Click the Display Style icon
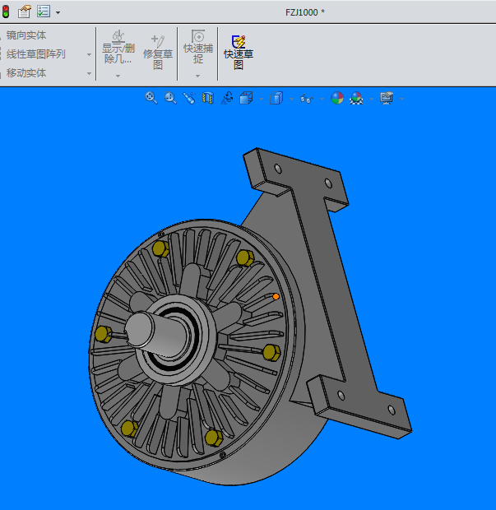The width and height of the screenshot is (496, 510). pyautogui.click(x=276, y=99)
